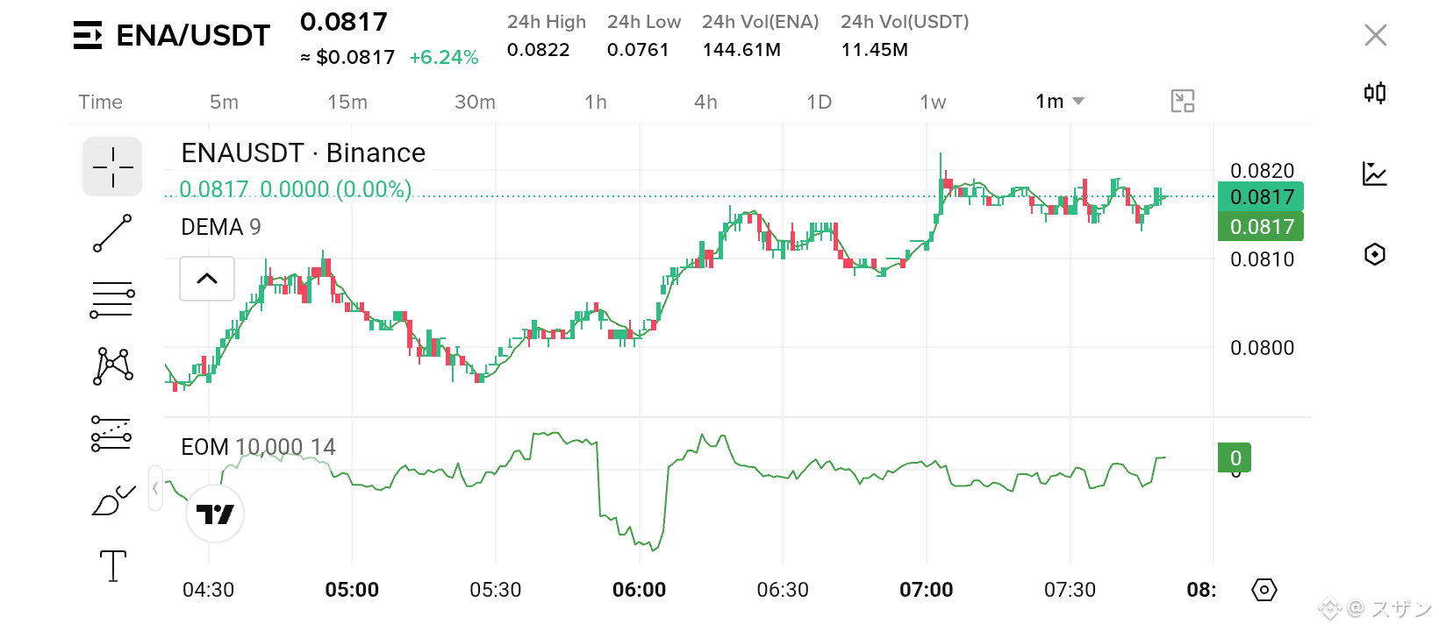This screenshot has height=631, width=1439.
Task: Click the DEMA 9 indicator label
Action: point(221,227)
